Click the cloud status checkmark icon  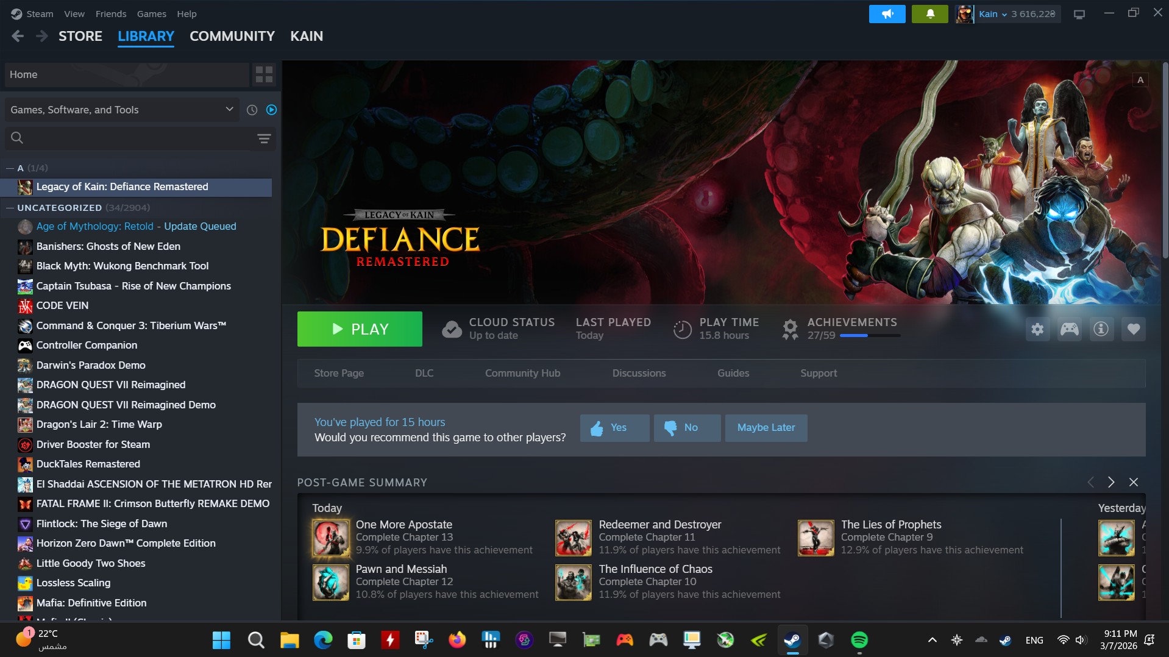click(452, 329)
